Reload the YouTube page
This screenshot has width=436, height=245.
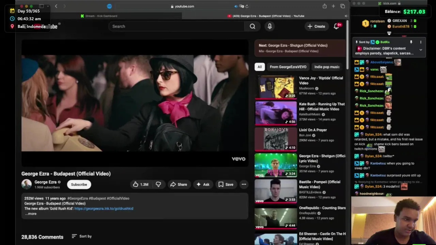(x=247, y=6)
